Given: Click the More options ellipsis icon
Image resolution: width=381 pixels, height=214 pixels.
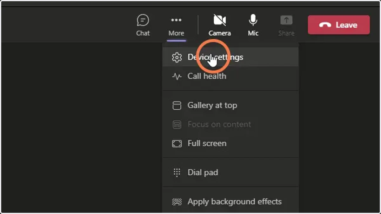Looking at the screenshot, I should tap(176, 20).
